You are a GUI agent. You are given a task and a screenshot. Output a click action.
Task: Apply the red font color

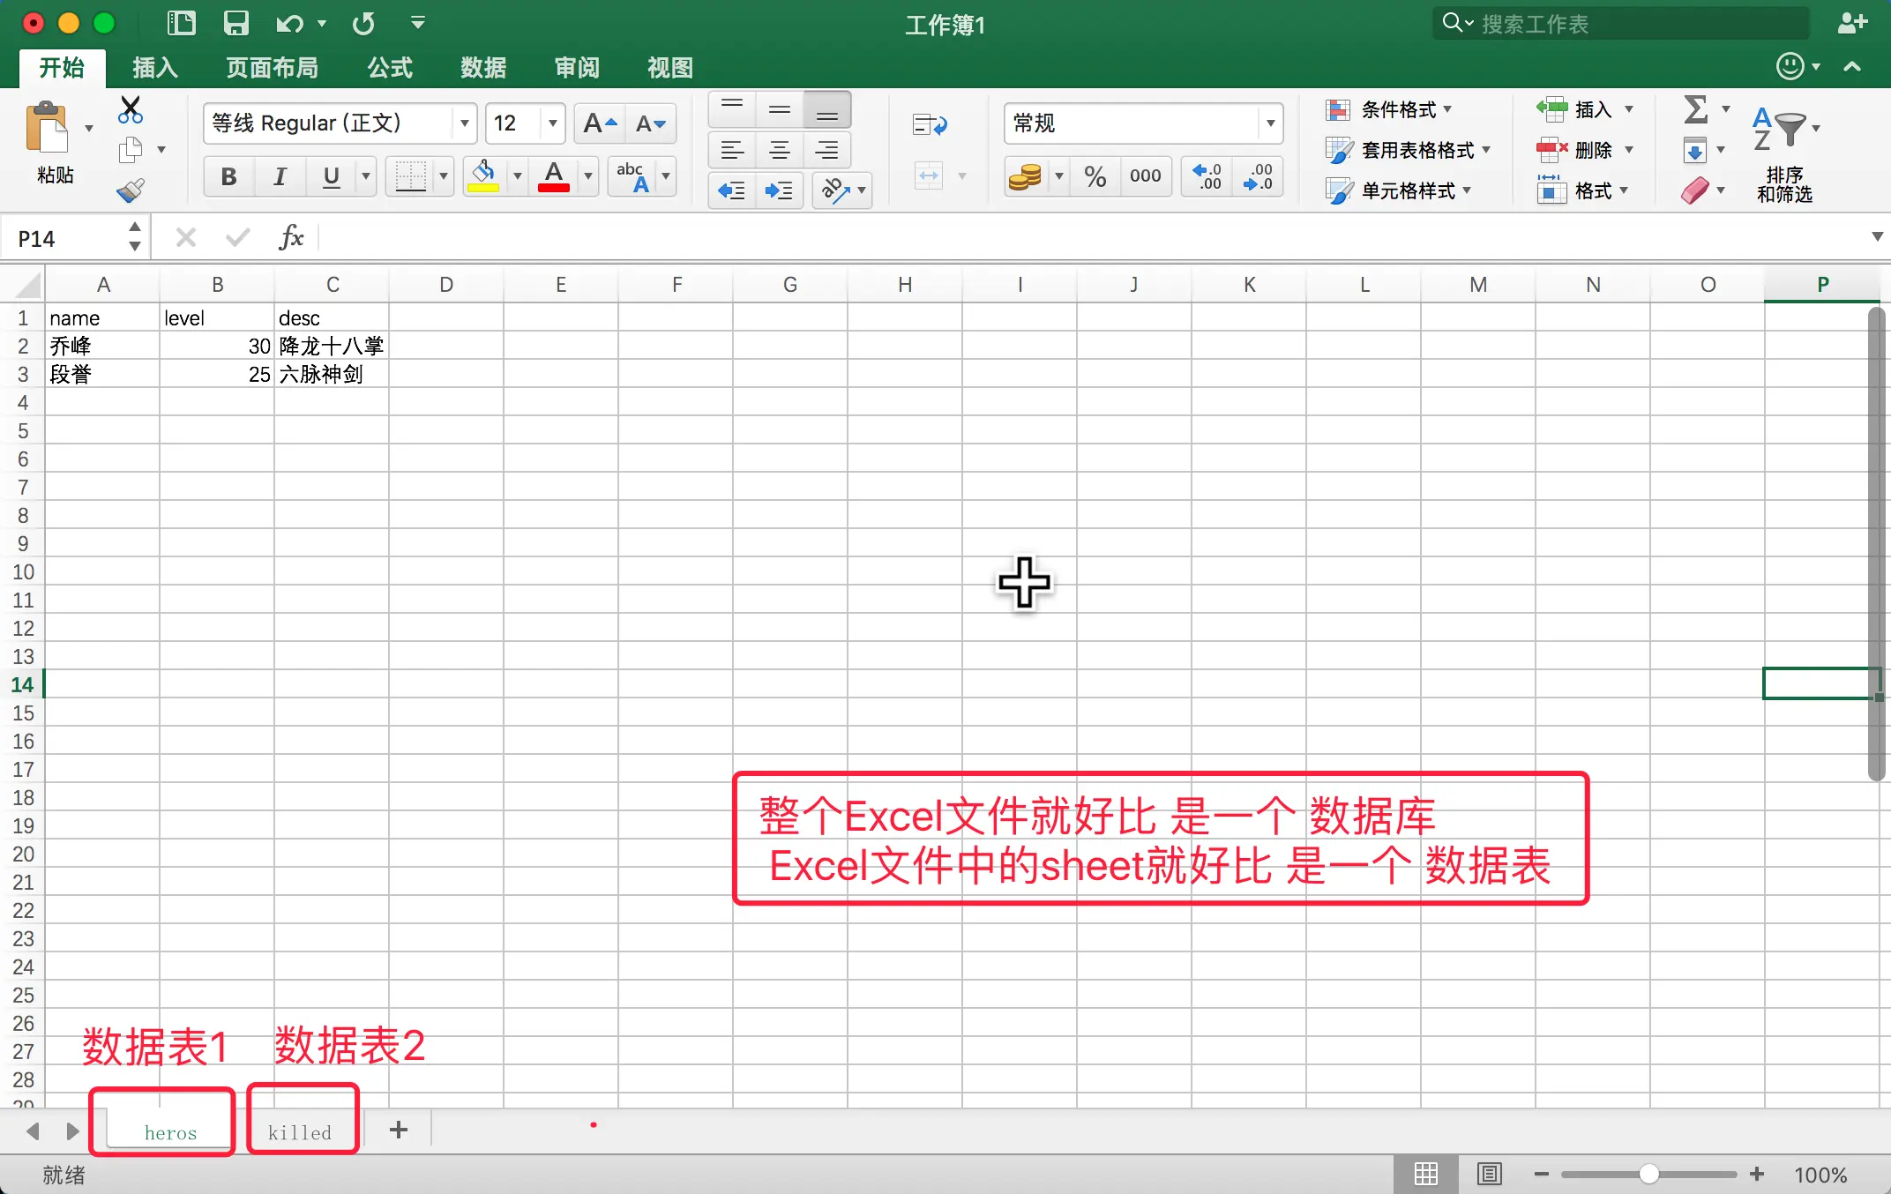pyautogui.click(x=554, y=176)
